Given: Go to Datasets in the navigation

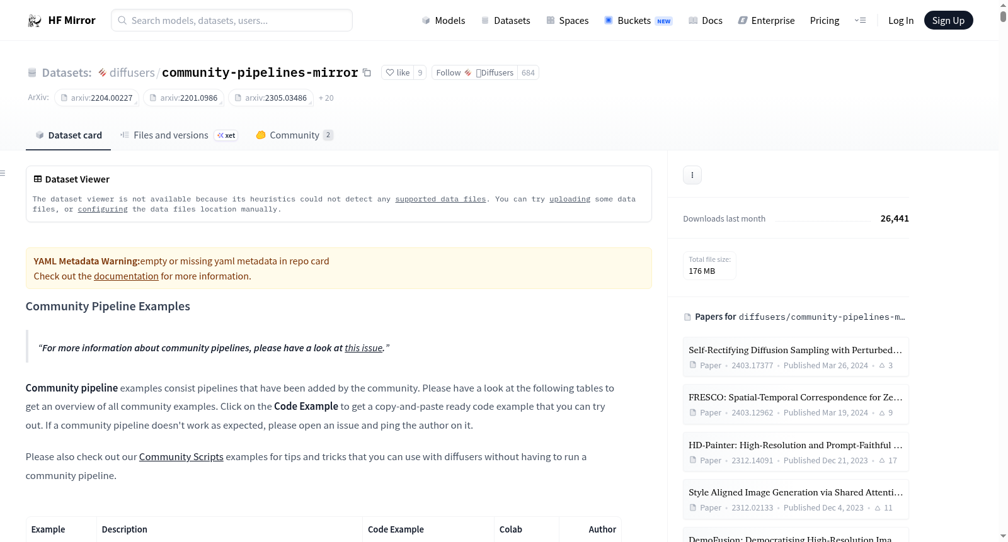Looking at the screenshot, I should click(x=505, y=21).
